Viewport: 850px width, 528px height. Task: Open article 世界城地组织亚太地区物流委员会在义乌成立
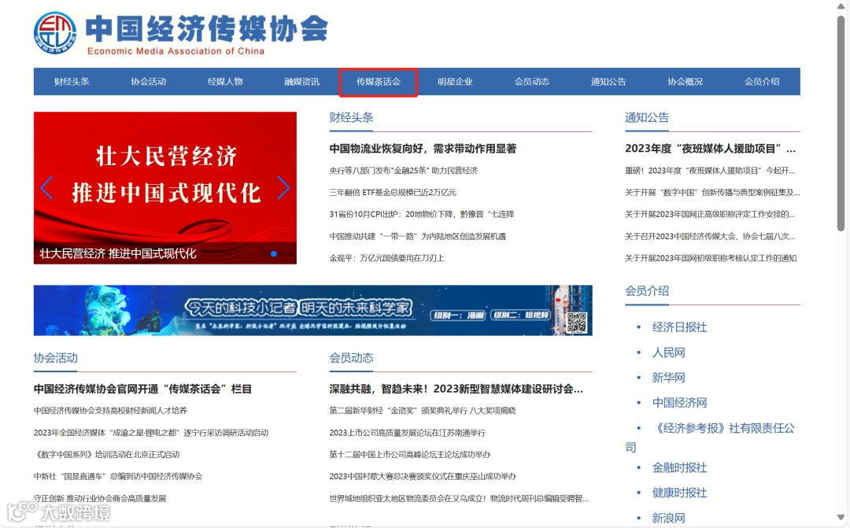459,498
